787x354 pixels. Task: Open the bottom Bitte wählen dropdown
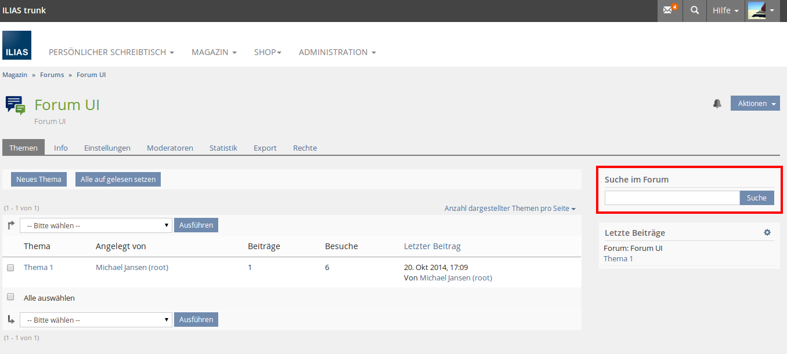click(96, 320)
